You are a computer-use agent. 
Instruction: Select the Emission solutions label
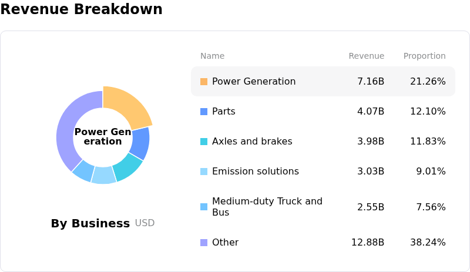click(x=255, y=172)
